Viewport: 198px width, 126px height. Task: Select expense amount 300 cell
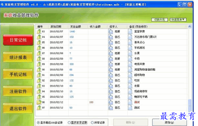pyautogui.click(x=71, y=64)
